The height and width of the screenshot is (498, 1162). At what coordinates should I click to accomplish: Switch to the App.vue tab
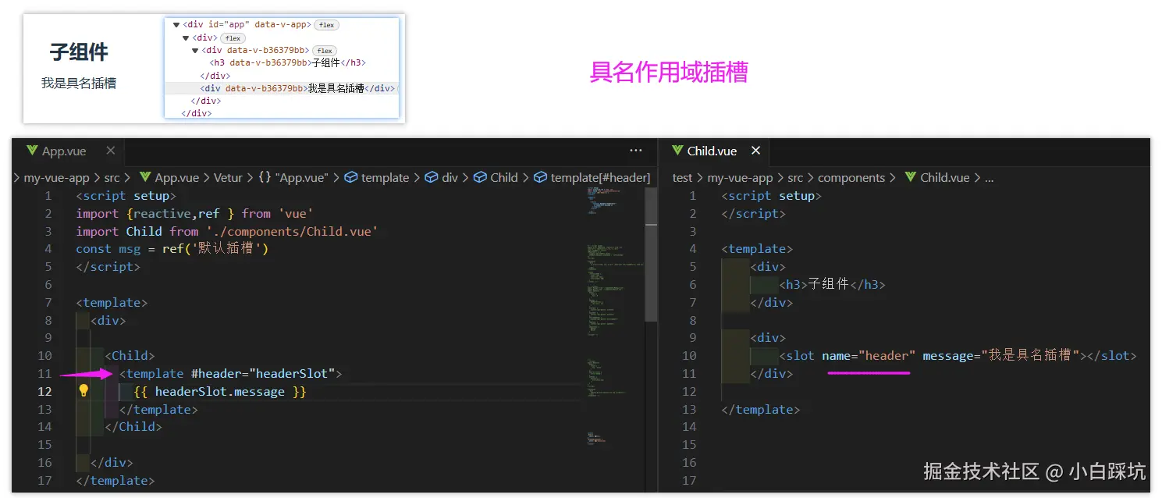[x=64, y=151]
